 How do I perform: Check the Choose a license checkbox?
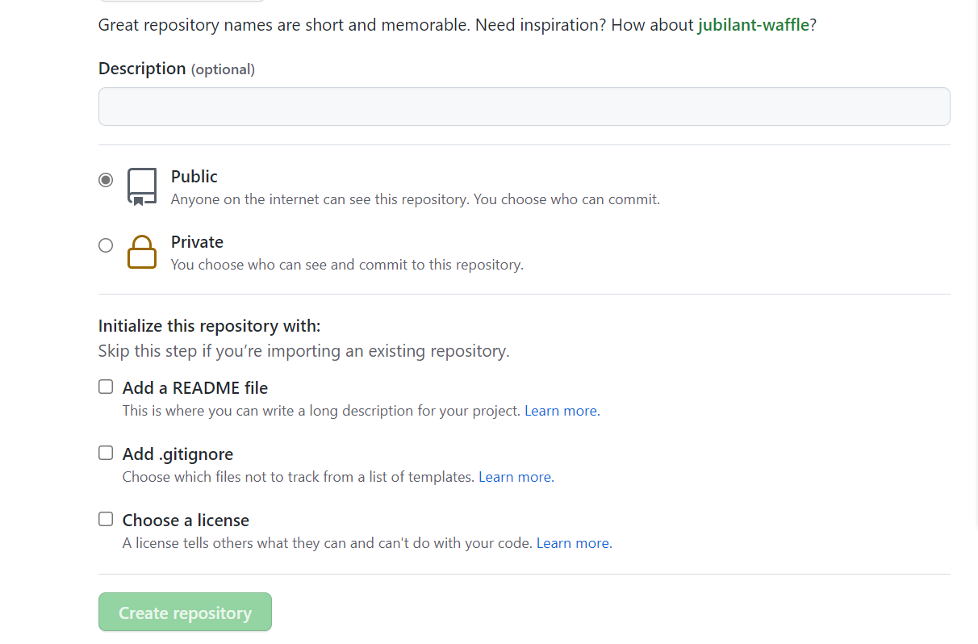coord(106,519)
